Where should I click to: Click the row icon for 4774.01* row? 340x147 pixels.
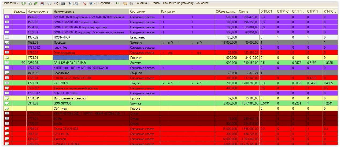coord(7,98)
